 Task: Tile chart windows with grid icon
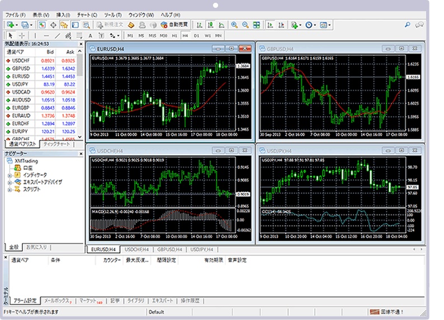[257, 25]
